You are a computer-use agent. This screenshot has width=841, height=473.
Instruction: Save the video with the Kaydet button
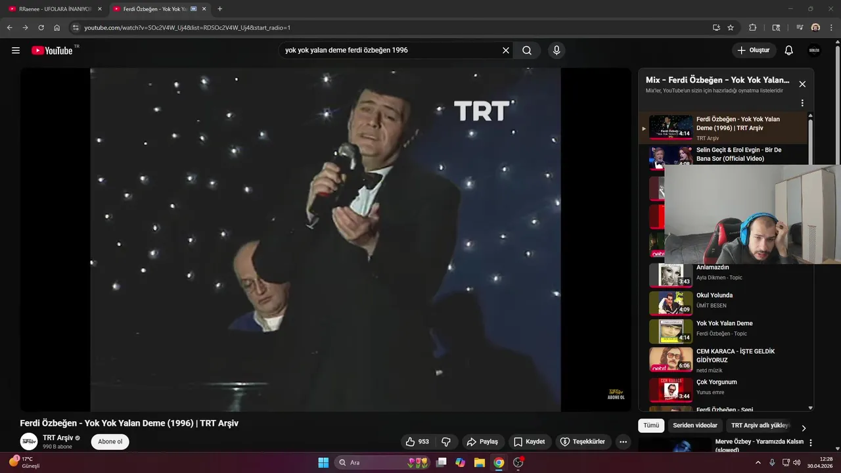pyautogui.click(x=530, y=441)
